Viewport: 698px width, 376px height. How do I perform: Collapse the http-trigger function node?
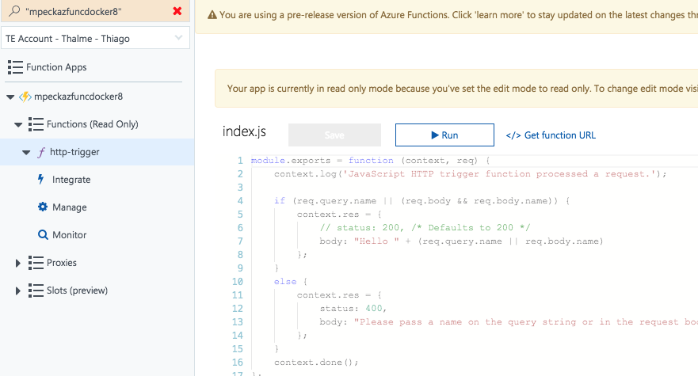(x=26, y=152)
